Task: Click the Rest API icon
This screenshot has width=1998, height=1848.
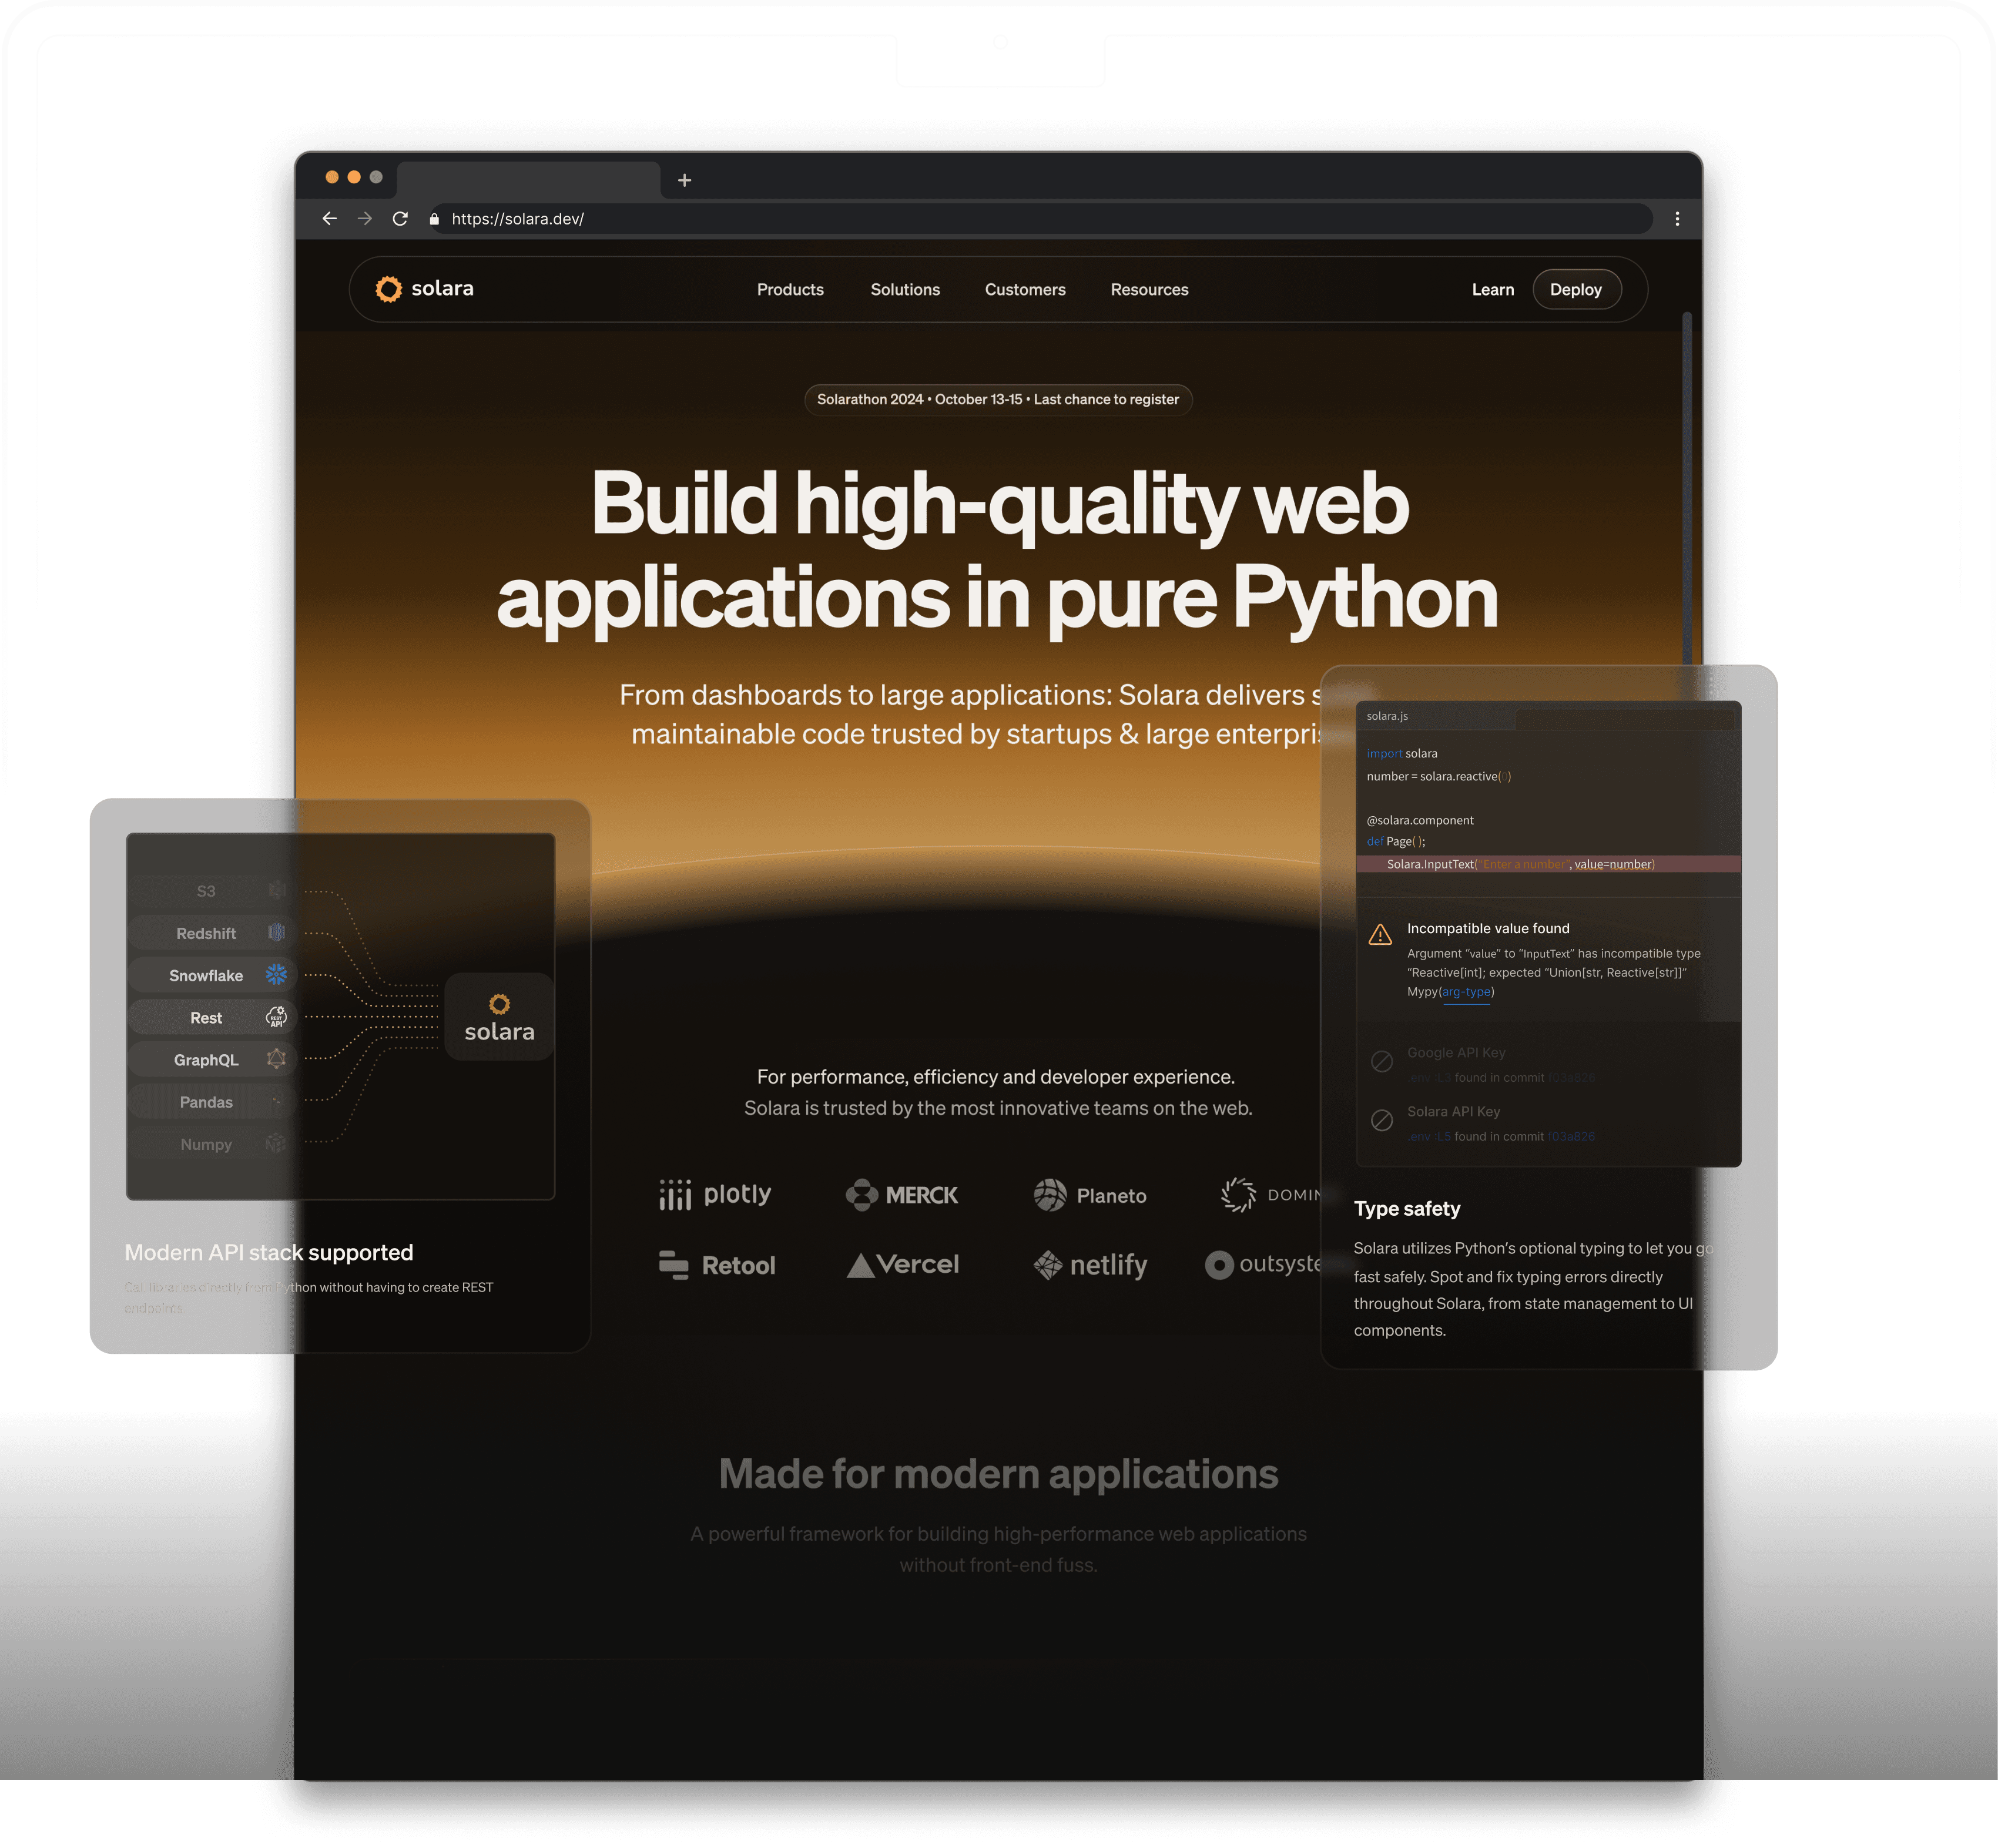Action: (276, 1017)
